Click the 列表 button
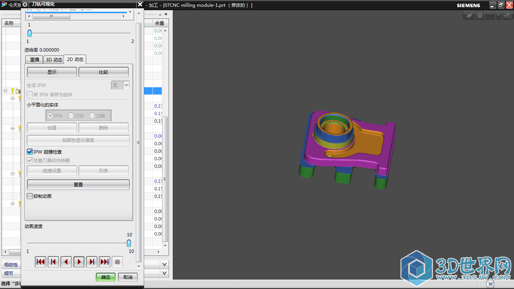This screenshot has width=514, height=289. 103,170
